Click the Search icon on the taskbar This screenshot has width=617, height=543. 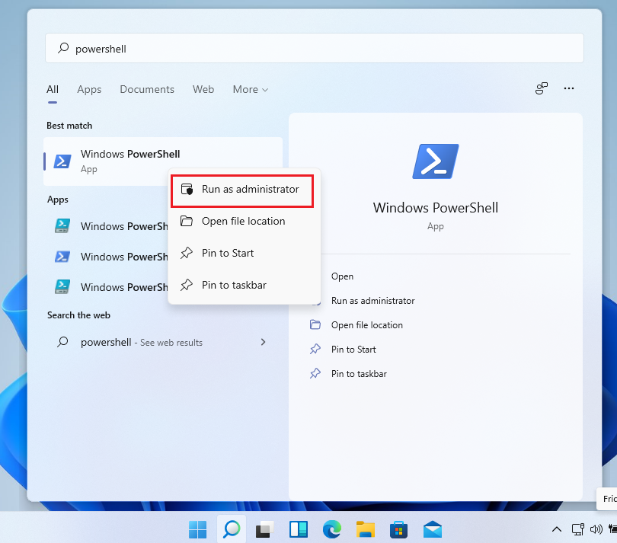tap(231, 529)
